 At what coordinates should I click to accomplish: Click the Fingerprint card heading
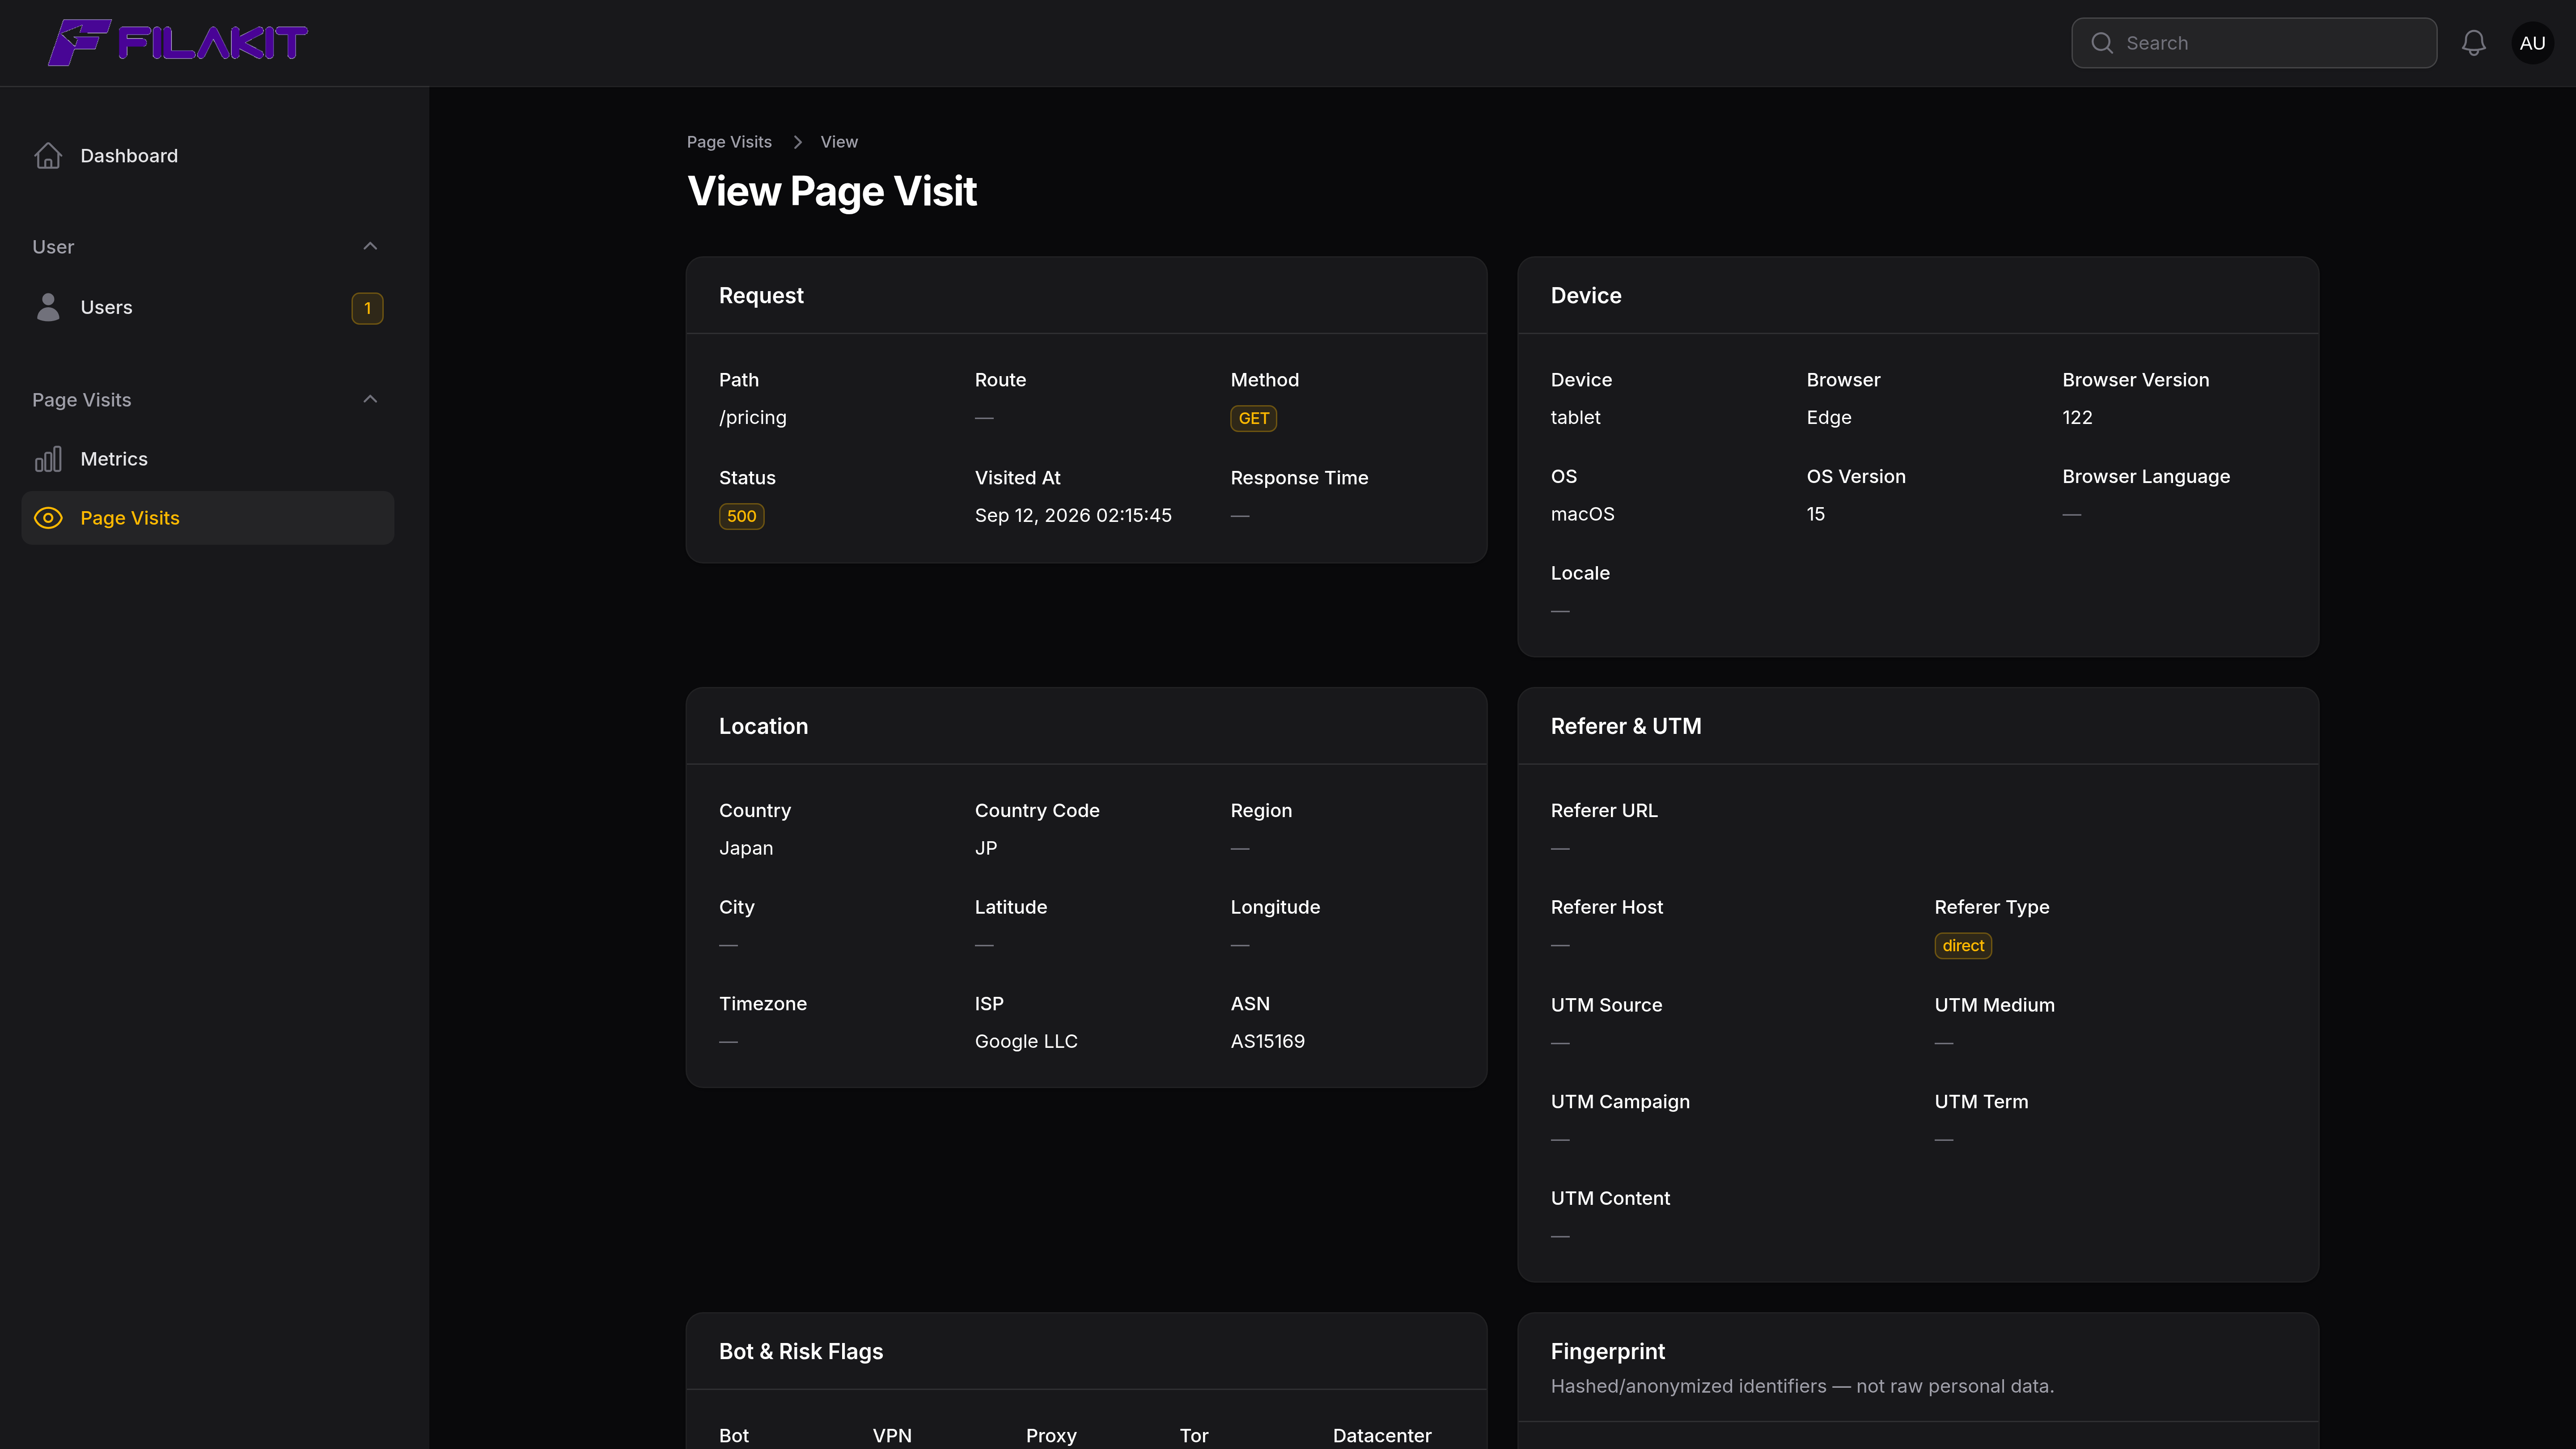coord(1608,1351)
